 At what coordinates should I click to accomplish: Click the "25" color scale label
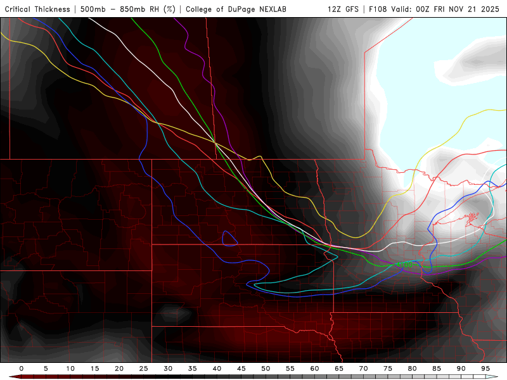pyautogui.click(x=144, y=369)
